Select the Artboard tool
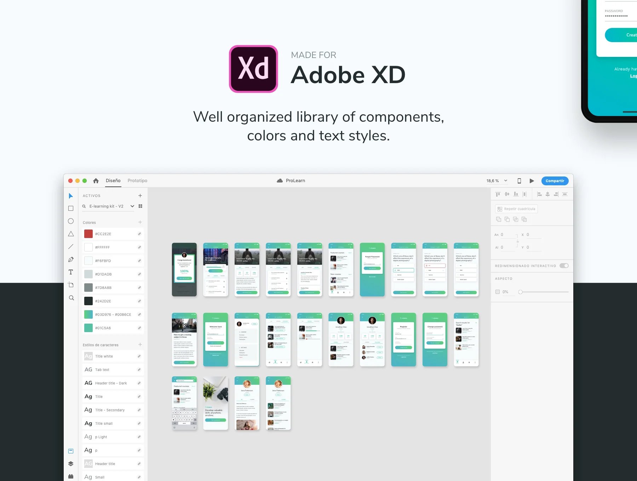The image size is (637, 481). [71, 285]
